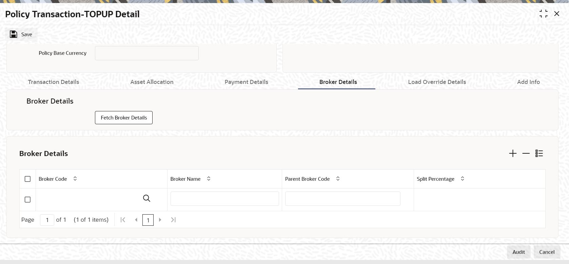
Task: Click current page 1 pagination button
Action: pyautogui.click(x=148, y=220)
